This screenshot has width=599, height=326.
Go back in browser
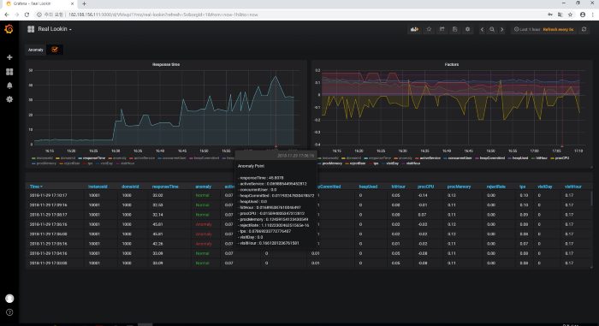click(7, 15)
